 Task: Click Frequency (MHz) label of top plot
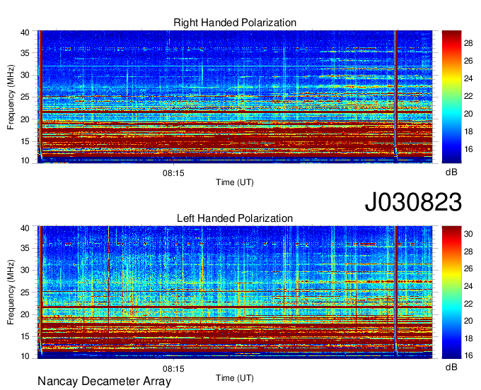pos(11,97)
